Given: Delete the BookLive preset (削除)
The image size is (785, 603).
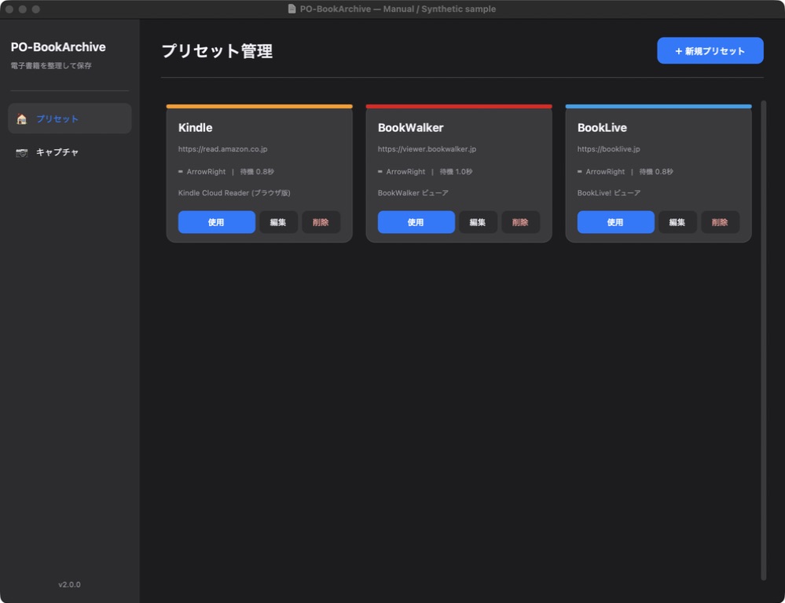Looking at the screenshot, I should [720, 222].
